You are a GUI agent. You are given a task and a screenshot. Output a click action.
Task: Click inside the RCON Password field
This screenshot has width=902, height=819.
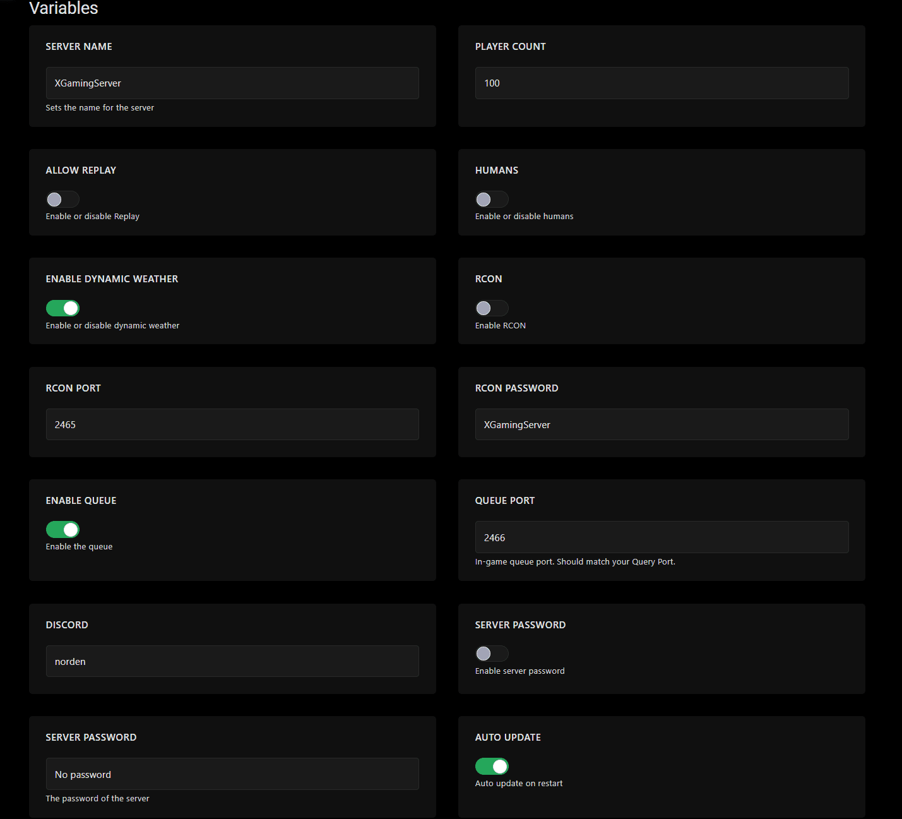click(x=662, y=424)
